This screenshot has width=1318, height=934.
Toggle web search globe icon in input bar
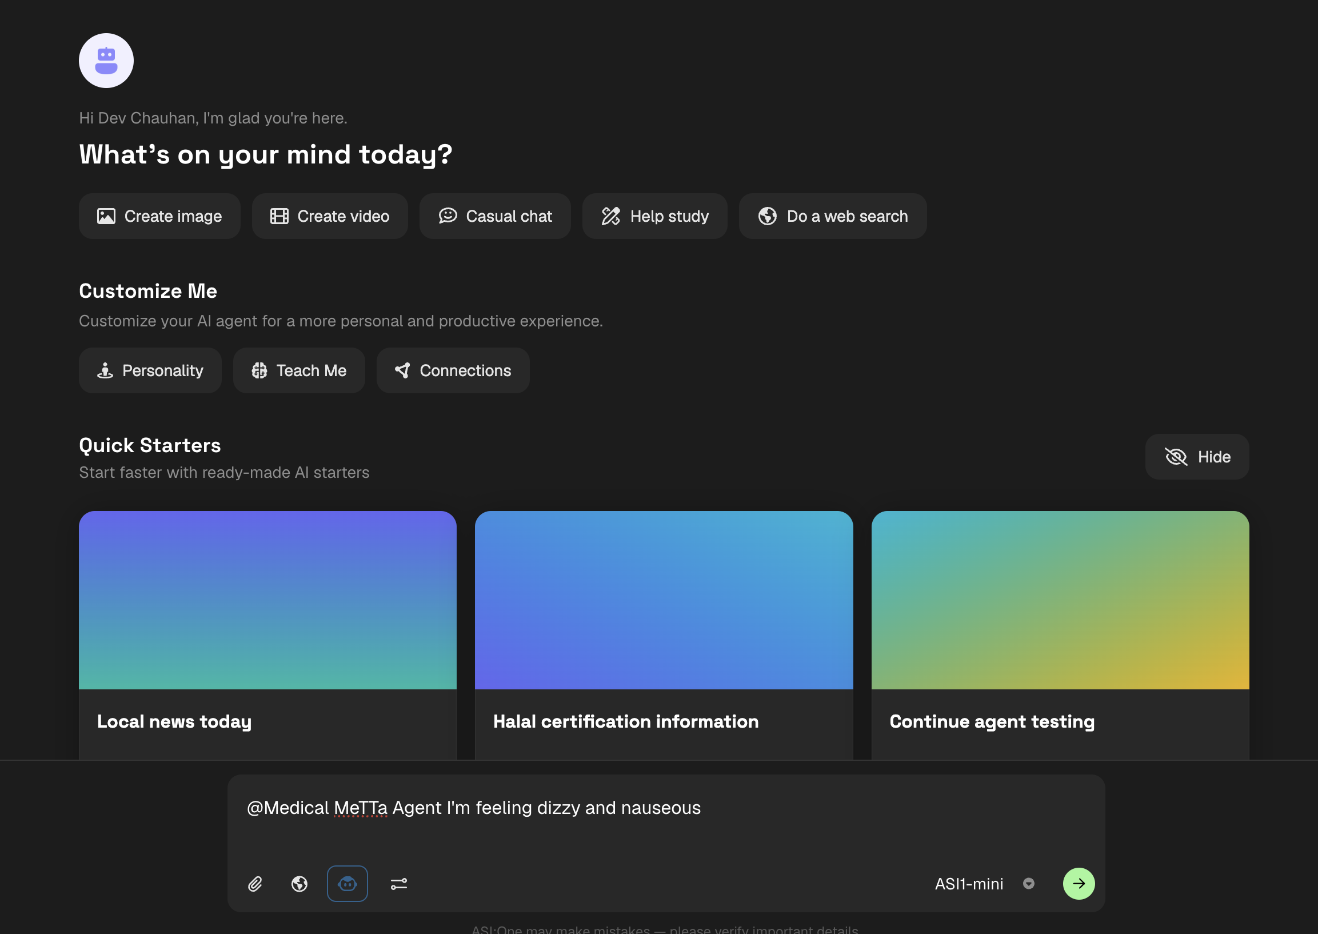[x=299, y=884]
